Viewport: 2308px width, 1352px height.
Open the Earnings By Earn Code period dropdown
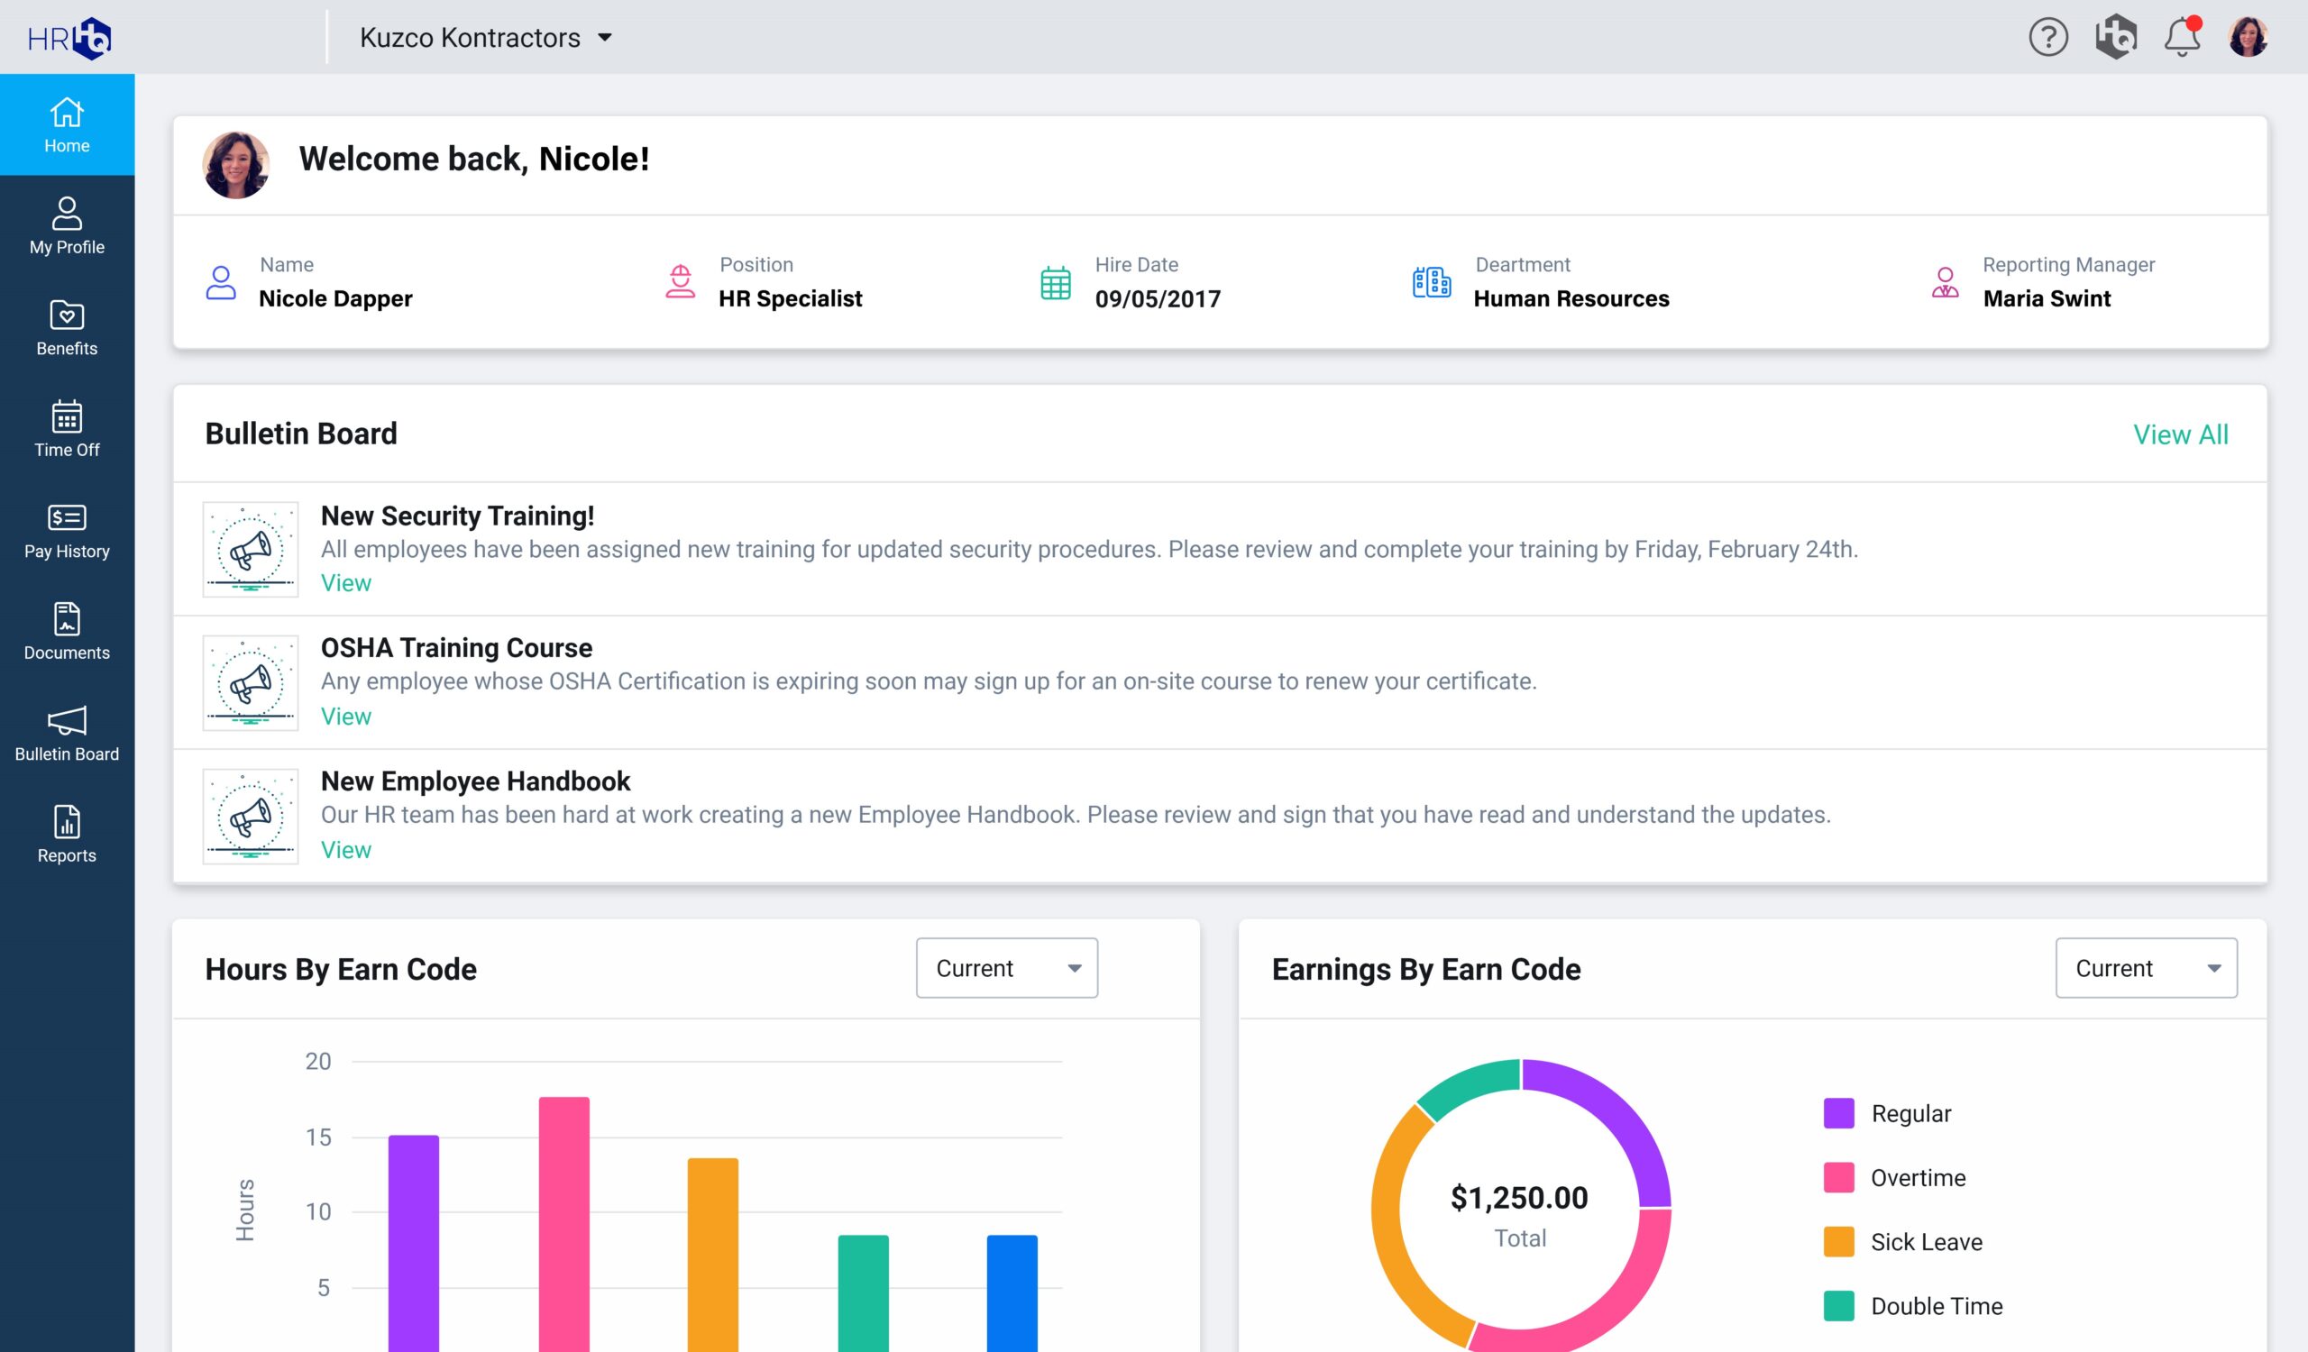[2145, 967]
